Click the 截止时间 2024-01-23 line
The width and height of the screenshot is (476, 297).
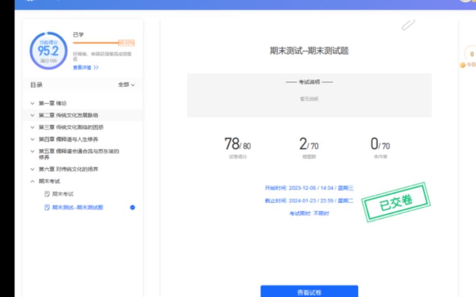[309, 201]
